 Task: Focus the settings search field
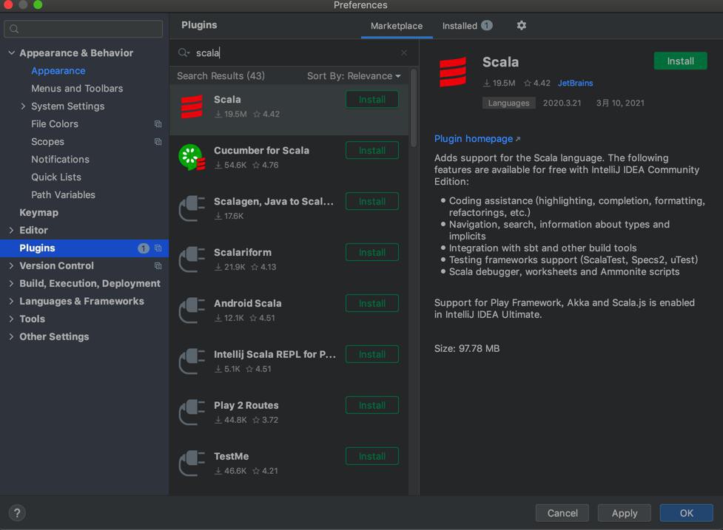(83, 29)
